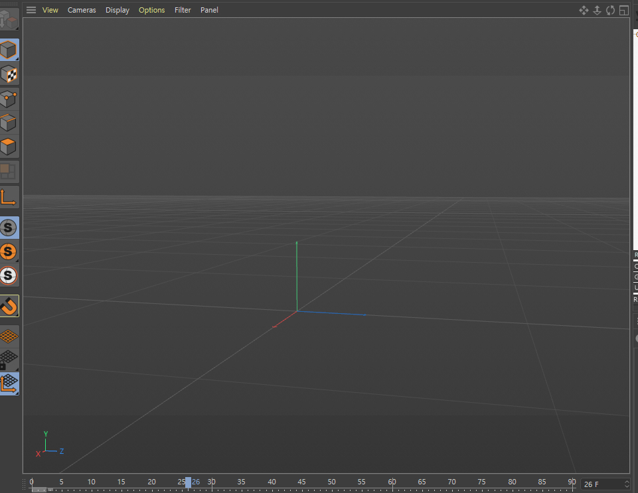Image resolution: width=638 pixels, height=493 pixels.
Task: Click the viewport move camera icon
Action: pyautogui.click(x=584, y=10)
